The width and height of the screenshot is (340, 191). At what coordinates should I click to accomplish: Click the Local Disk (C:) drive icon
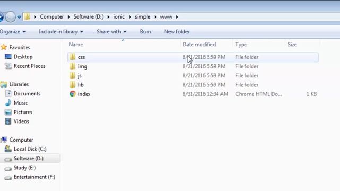coord(8,149)
